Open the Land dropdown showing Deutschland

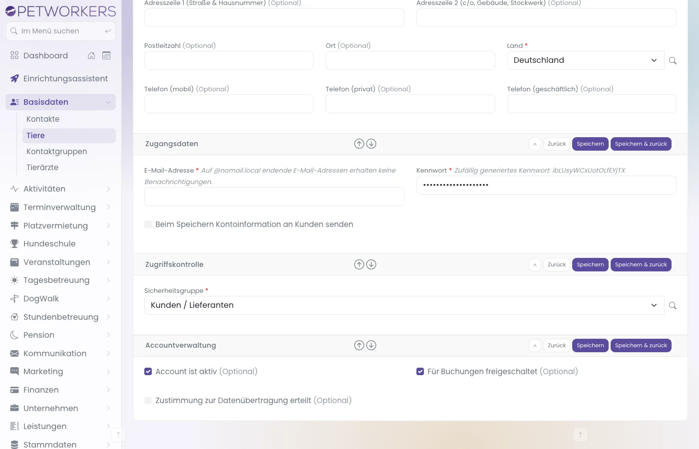pos(586,60)
